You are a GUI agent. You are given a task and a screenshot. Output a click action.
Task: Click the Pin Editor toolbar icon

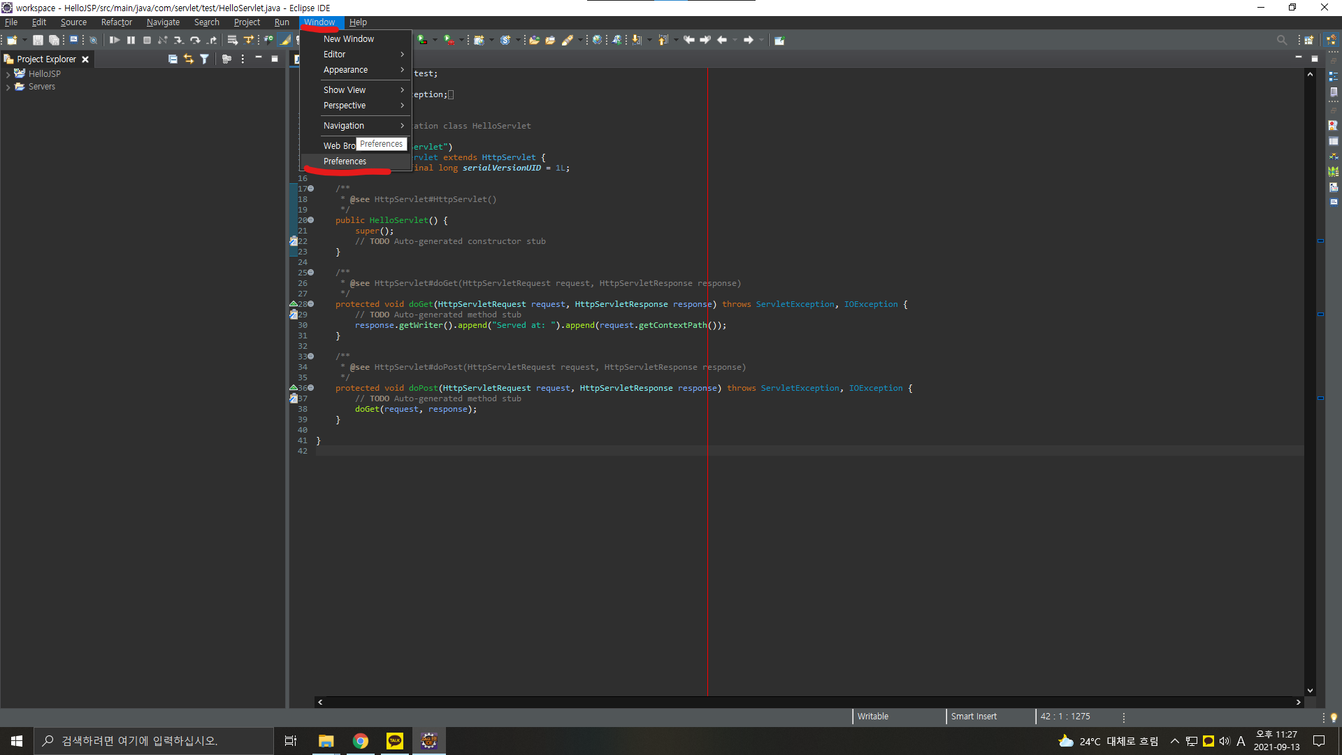point(779,41)
